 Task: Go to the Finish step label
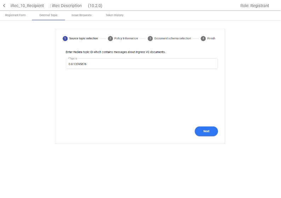click(211, 39)
